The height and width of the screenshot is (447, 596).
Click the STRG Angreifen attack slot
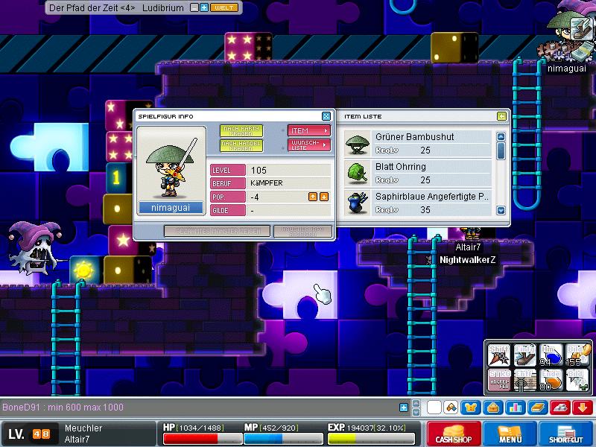pyautogui.click(x=500, y=379)
